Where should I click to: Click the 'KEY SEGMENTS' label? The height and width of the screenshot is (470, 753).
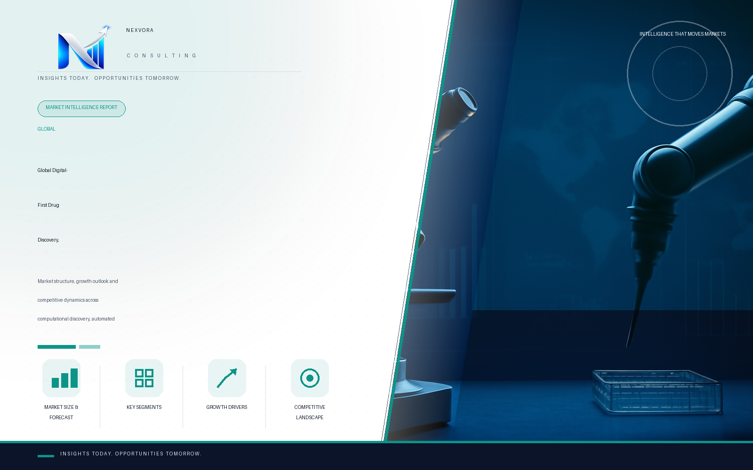coord(144,407)
